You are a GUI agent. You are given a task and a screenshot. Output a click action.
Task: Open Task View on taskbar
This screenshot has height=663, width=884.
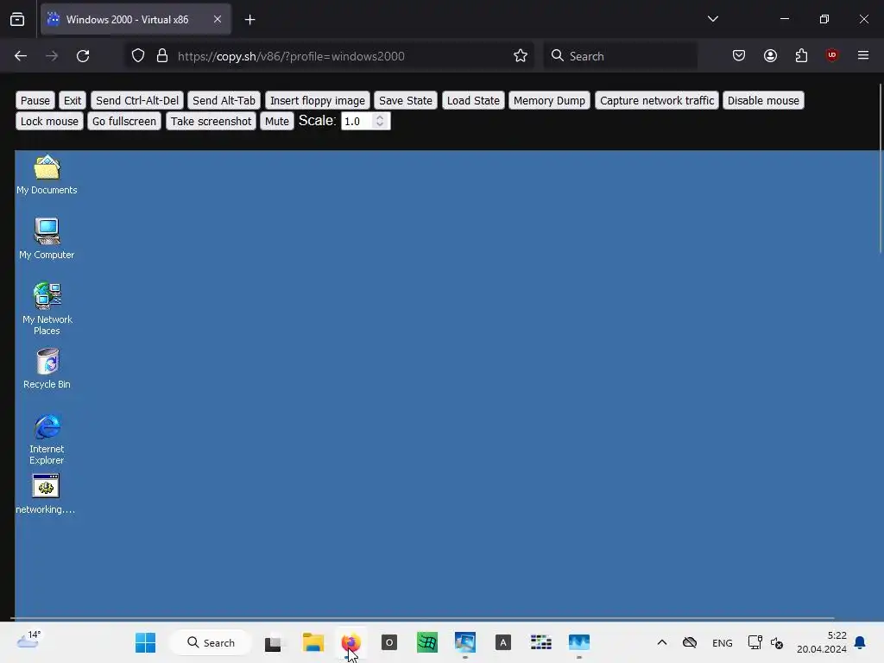pos(274,642)
